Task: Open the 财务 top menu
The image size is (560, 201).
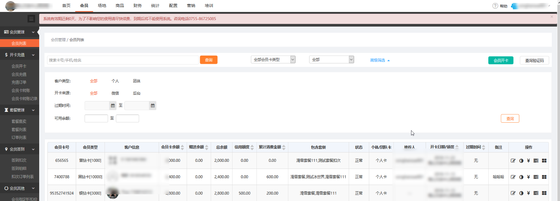Action: pyautogui.click(x=137, y=6)
